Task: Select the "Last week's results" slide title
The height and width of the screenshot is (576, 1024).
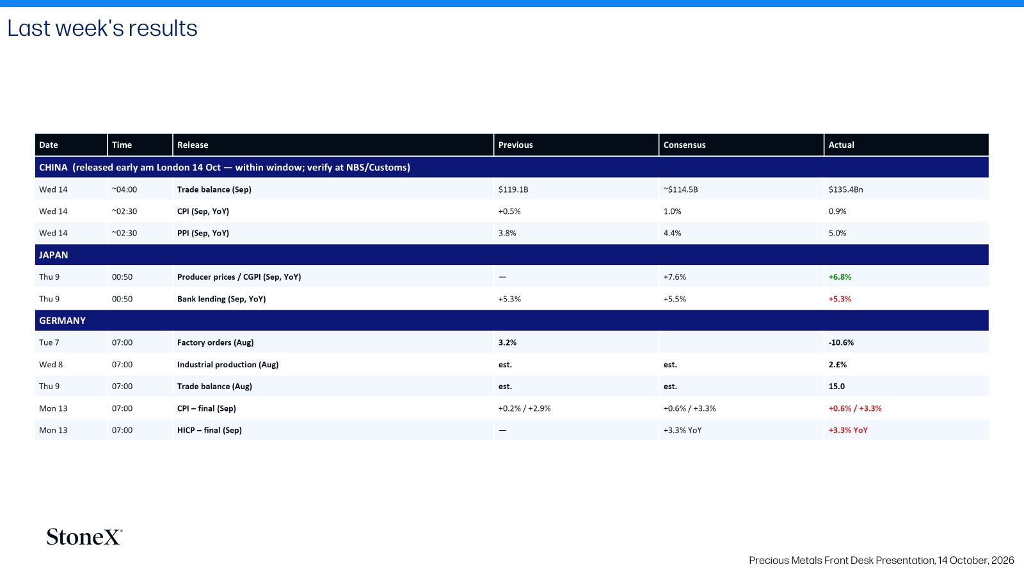Action: point(102,28)
